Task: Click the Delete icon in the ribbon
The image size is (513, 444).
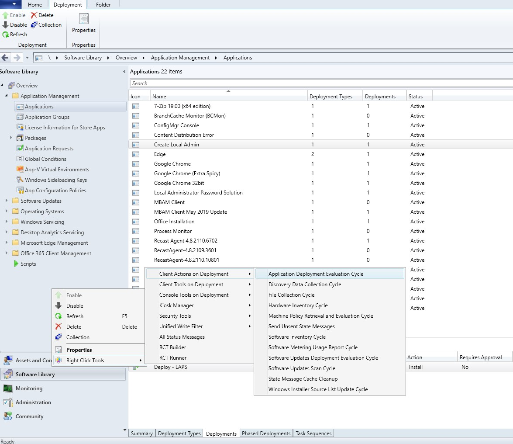Action: pos(34,15)
